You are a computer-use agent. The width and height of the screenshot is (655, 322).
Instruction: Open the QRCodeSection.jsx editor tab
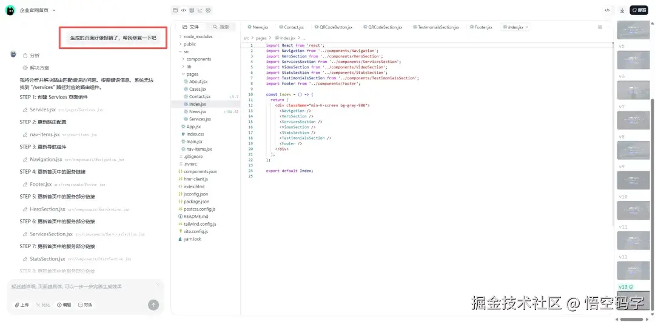pos(383,27)
